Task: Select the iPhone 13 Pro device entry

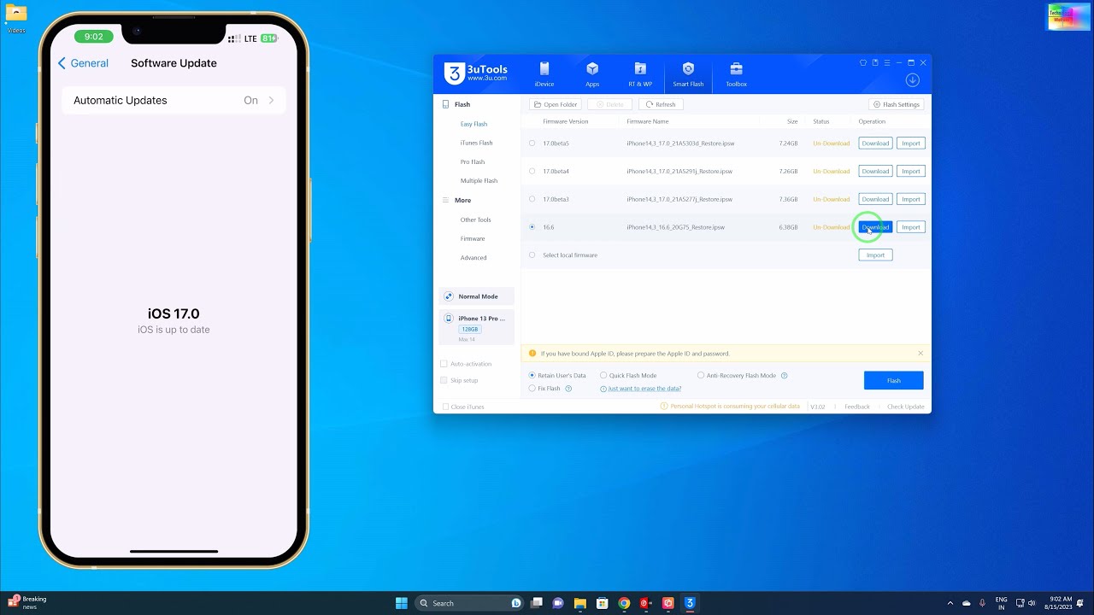Action: (x=477, y=327)
